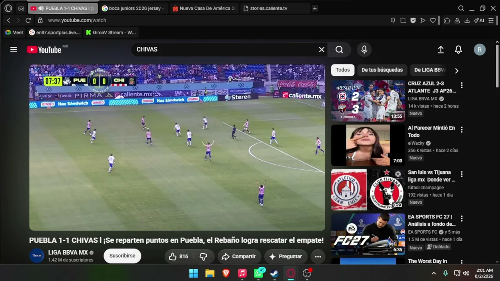The height and width of the screenshot is (281, 500).
Task: Open the Opera main menu logo
Action: pyautogui.click(x=8, y=8)
